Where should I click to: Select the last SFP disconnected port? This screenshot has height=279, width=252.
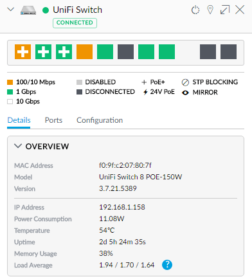(228, 51)
